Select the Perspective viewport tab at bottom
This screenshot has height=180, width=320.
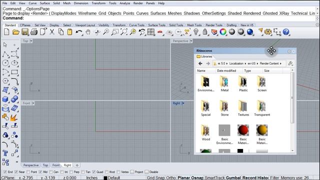pyautogui.click(x=31, y=165)
